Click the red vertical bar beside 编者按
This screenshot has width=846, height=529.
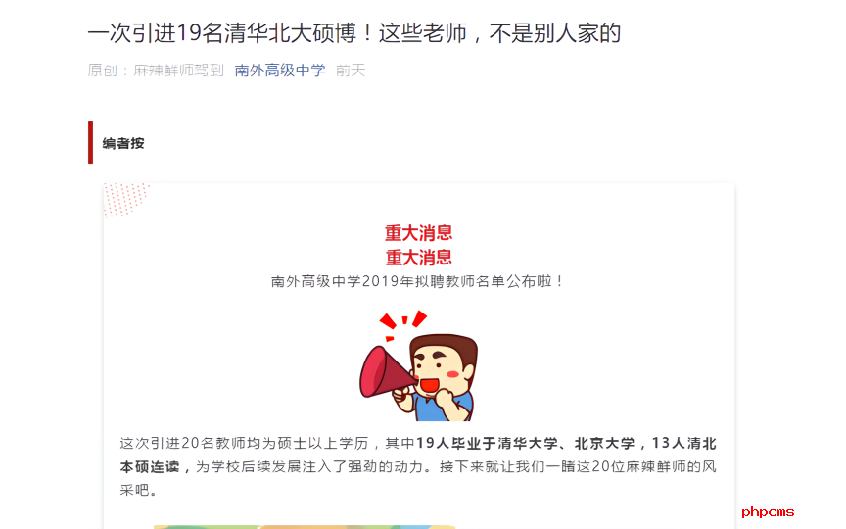pos(91,142)
